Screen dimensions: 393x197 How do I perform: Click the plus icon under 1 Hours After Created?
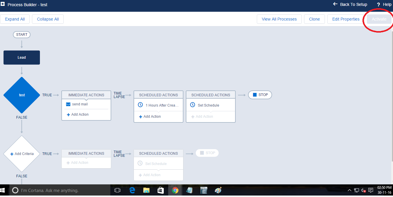pos(141,117)
